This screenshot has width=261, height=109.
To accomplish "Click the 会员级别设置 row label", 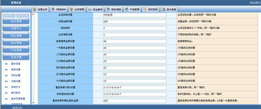I will point(66,15).
